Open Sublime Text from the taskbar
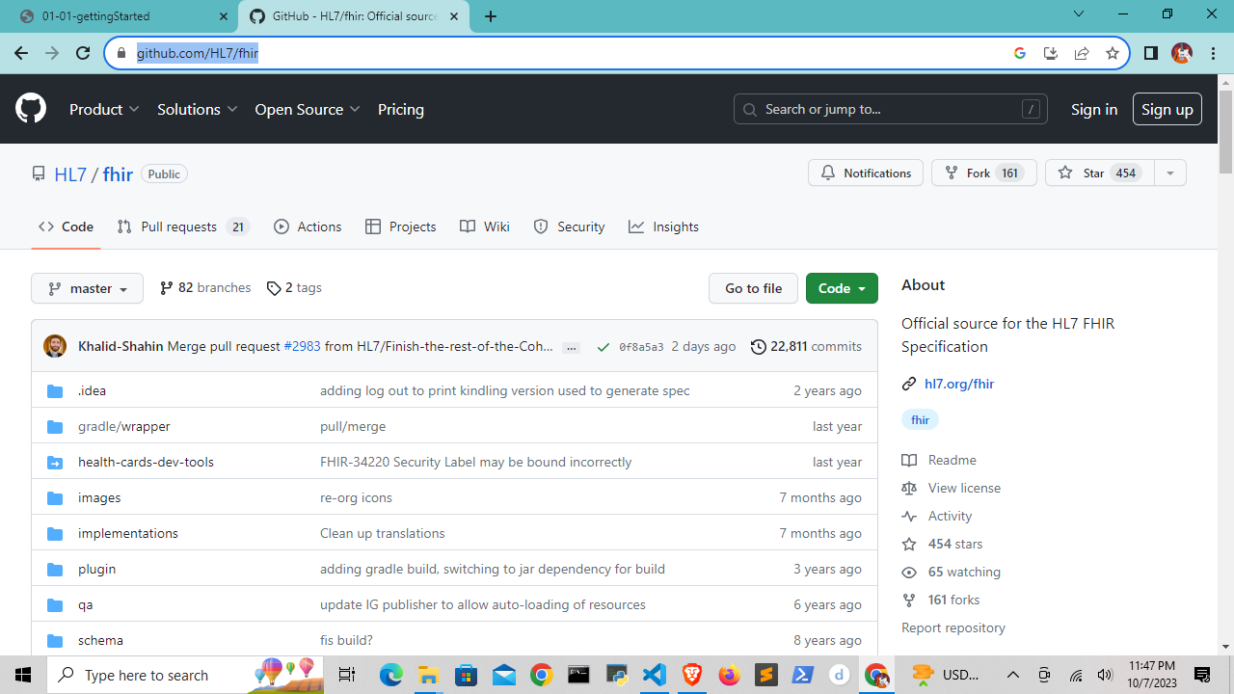The image size is (1234, 694). pos(766,675)
